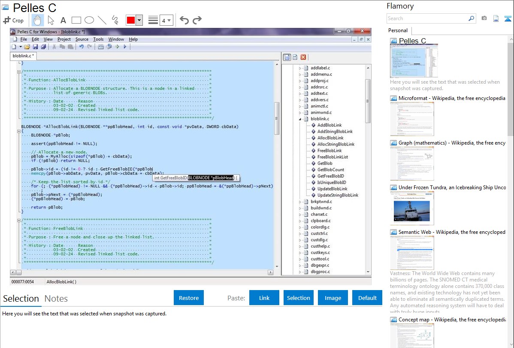Open the Personal tab
514x348 pixels.
pyautogui.click(x=398, y=30)
